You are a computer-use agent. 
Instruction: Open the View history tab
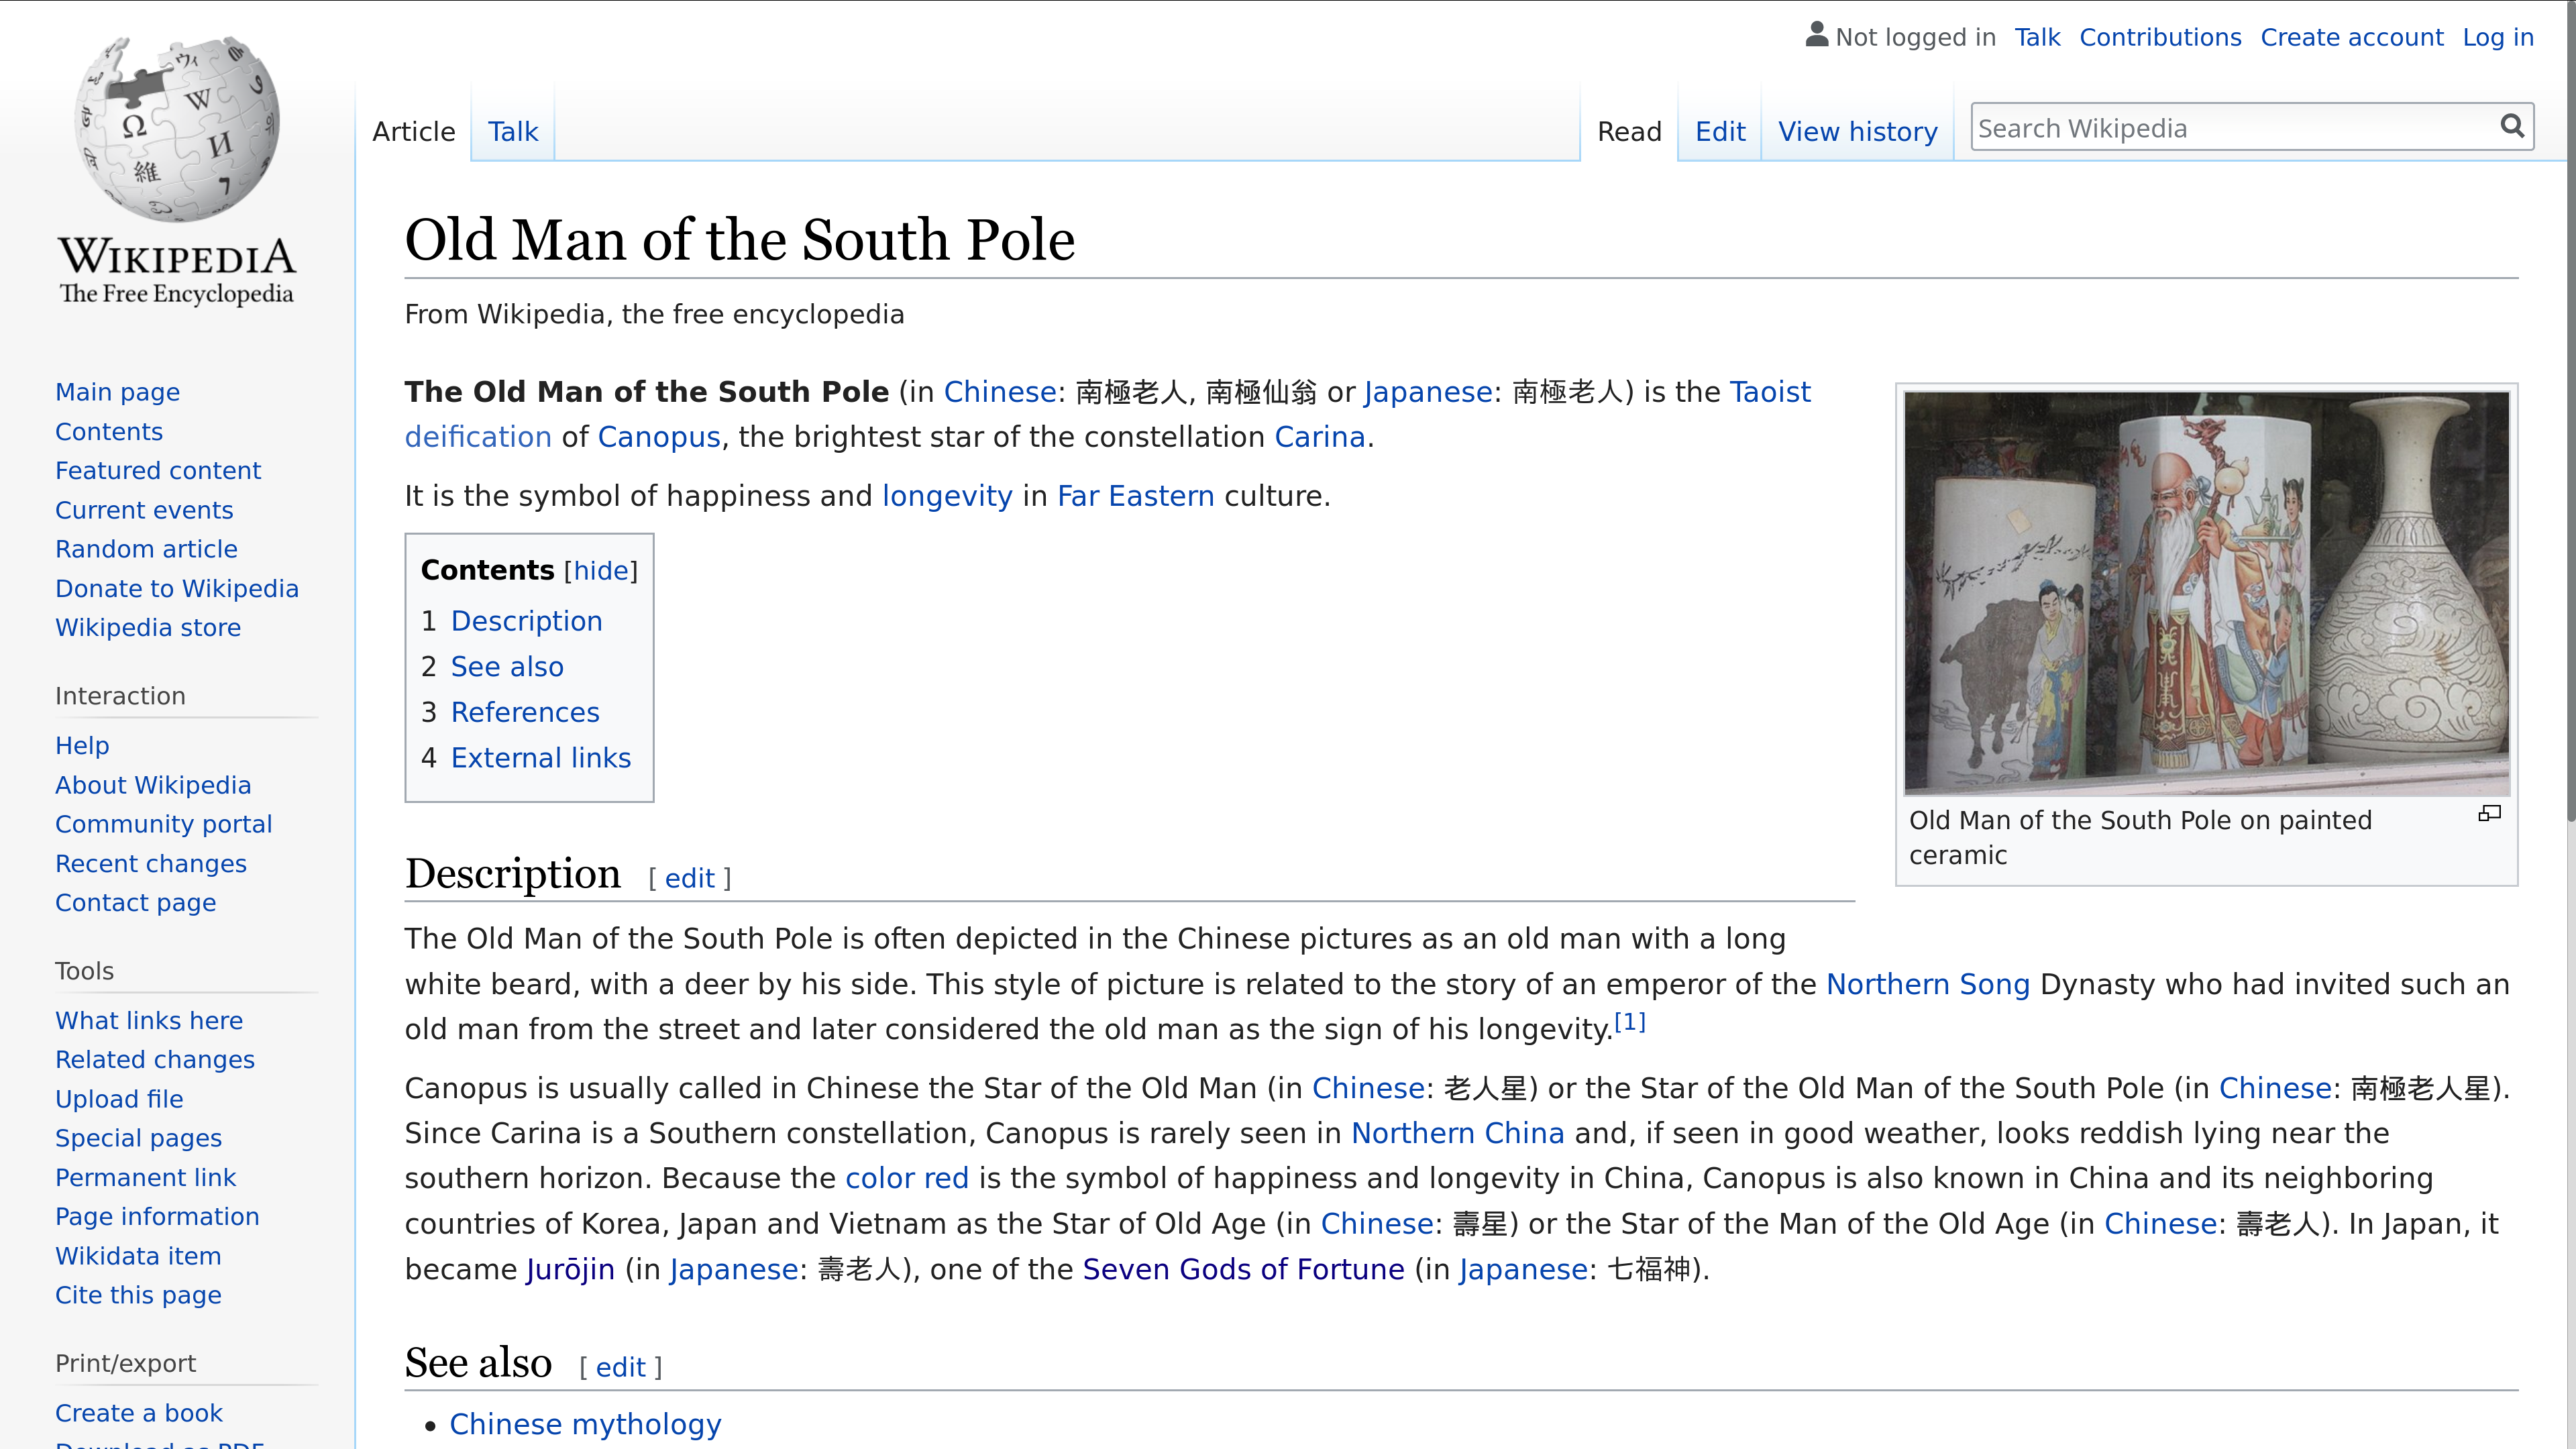1858,131
